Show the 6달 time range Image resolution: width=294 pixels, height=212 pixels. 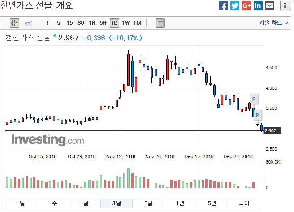tap(148, 203)
